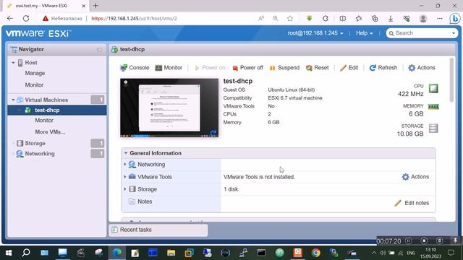Expand the VMware Tools row

125,176
